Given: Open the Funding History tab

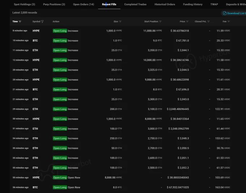Looking at the screenshot, I should [193, 4].
